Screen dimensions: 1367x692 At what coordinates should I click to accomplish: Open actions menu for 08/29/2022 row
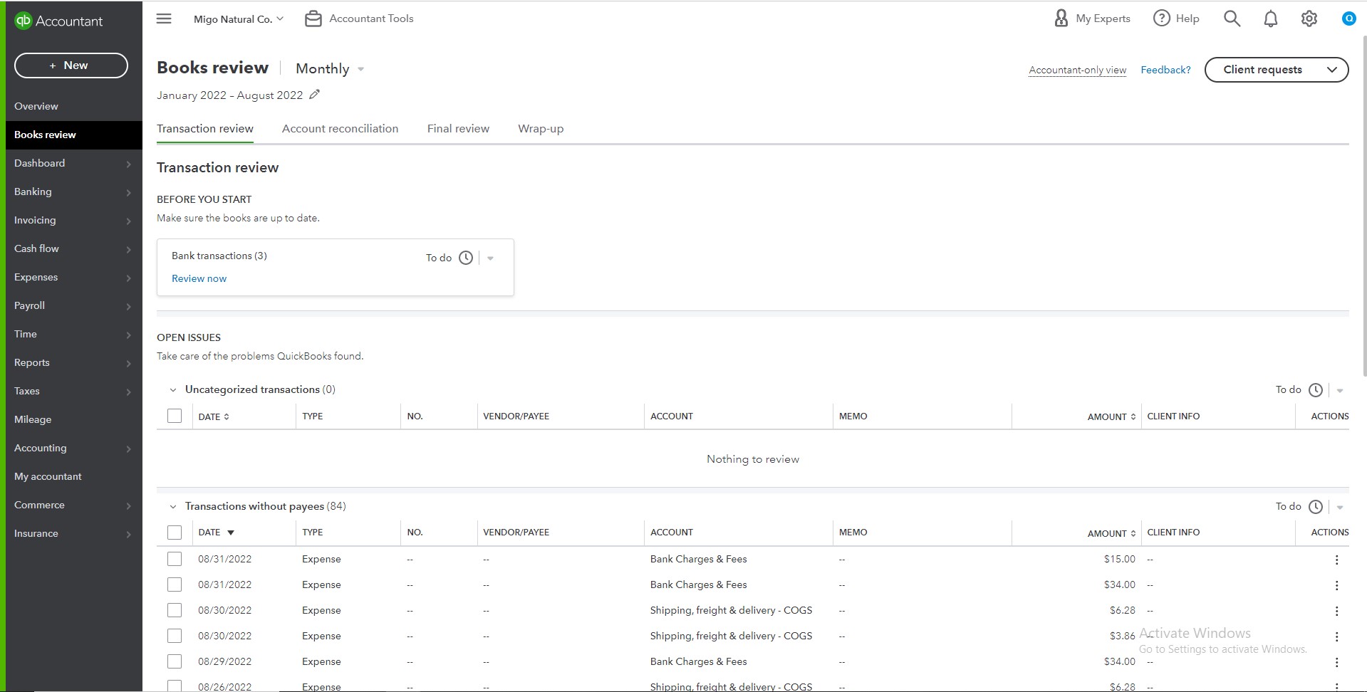pyautogui.click(x=1336, y=662)
